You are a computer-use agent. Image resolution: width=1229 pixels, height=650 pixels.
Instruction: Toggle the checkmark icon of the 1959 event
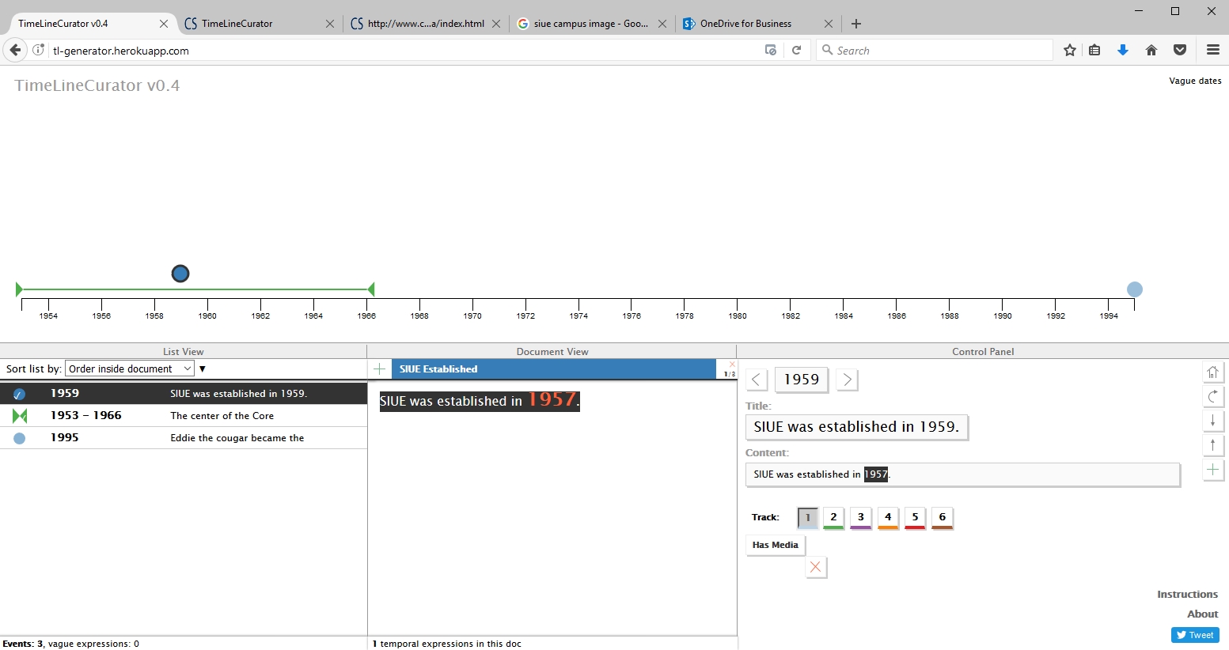[x=20, y=394]
